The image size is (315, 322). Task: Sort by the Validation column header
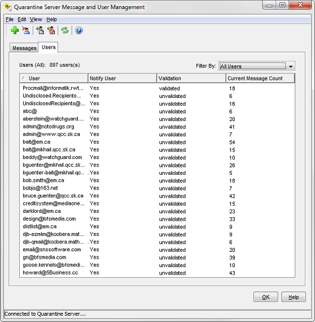191,78
